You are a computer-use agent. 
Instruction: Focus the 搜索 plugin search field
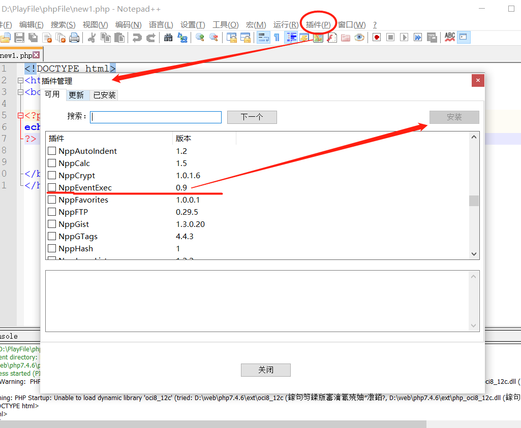click(156, 117)
